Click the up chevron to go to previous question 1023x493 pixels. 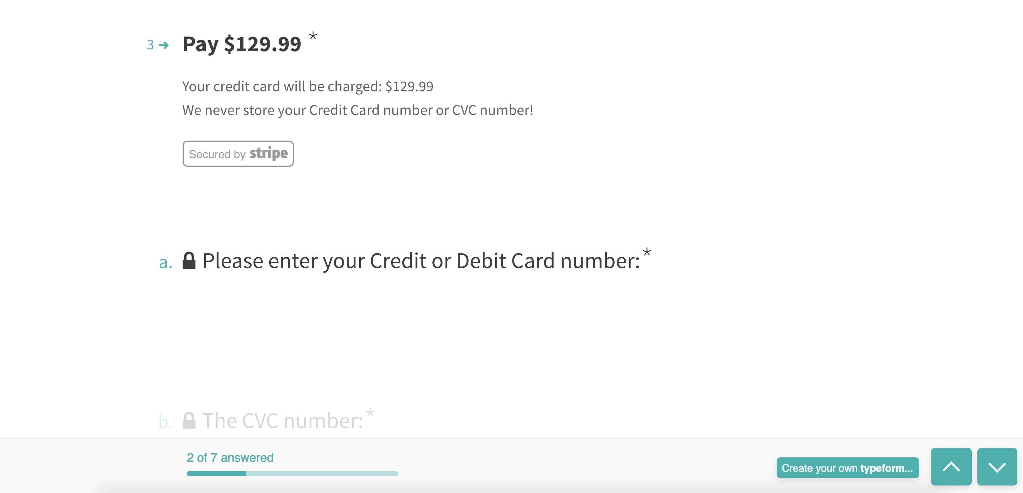tap(951, 467)
